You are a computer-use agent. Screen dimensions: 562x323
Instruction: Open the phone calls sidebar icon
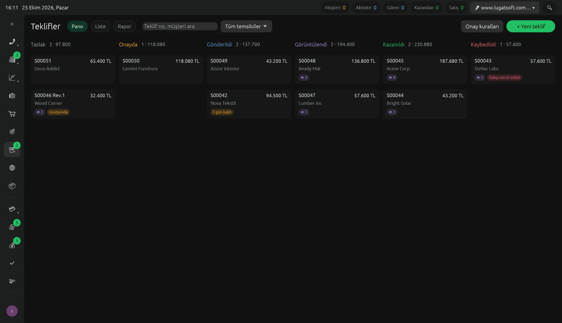pos(12,41)
